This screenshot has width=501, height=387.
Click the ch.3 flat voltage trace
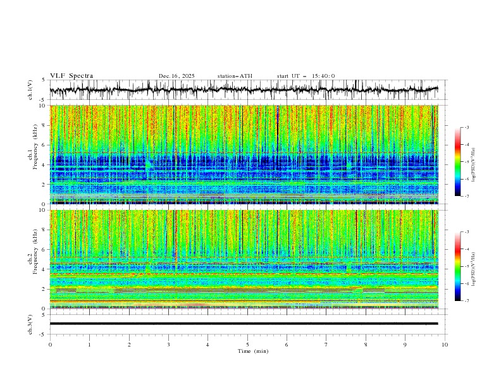click(x=244, y=324)
